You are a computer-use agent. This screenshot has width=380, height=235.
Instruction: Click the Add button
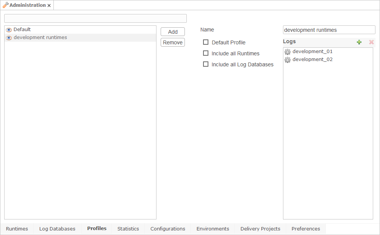click(172, 31)
